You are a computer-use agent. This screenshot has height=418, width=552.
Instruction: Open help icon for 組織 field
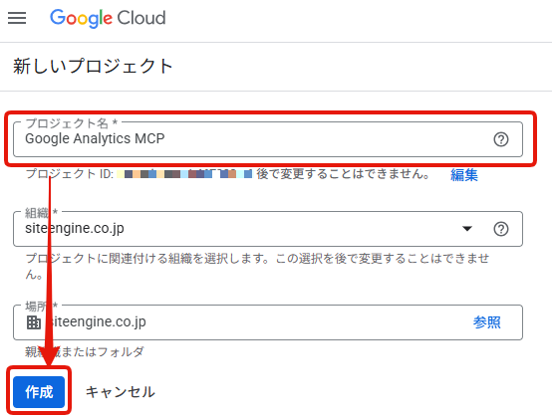pos(500,229)
